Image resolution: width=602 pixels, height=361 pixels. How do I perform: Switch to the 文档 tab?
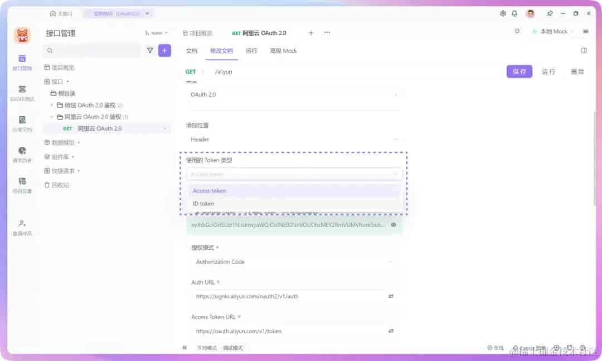[x=192, y=51]
